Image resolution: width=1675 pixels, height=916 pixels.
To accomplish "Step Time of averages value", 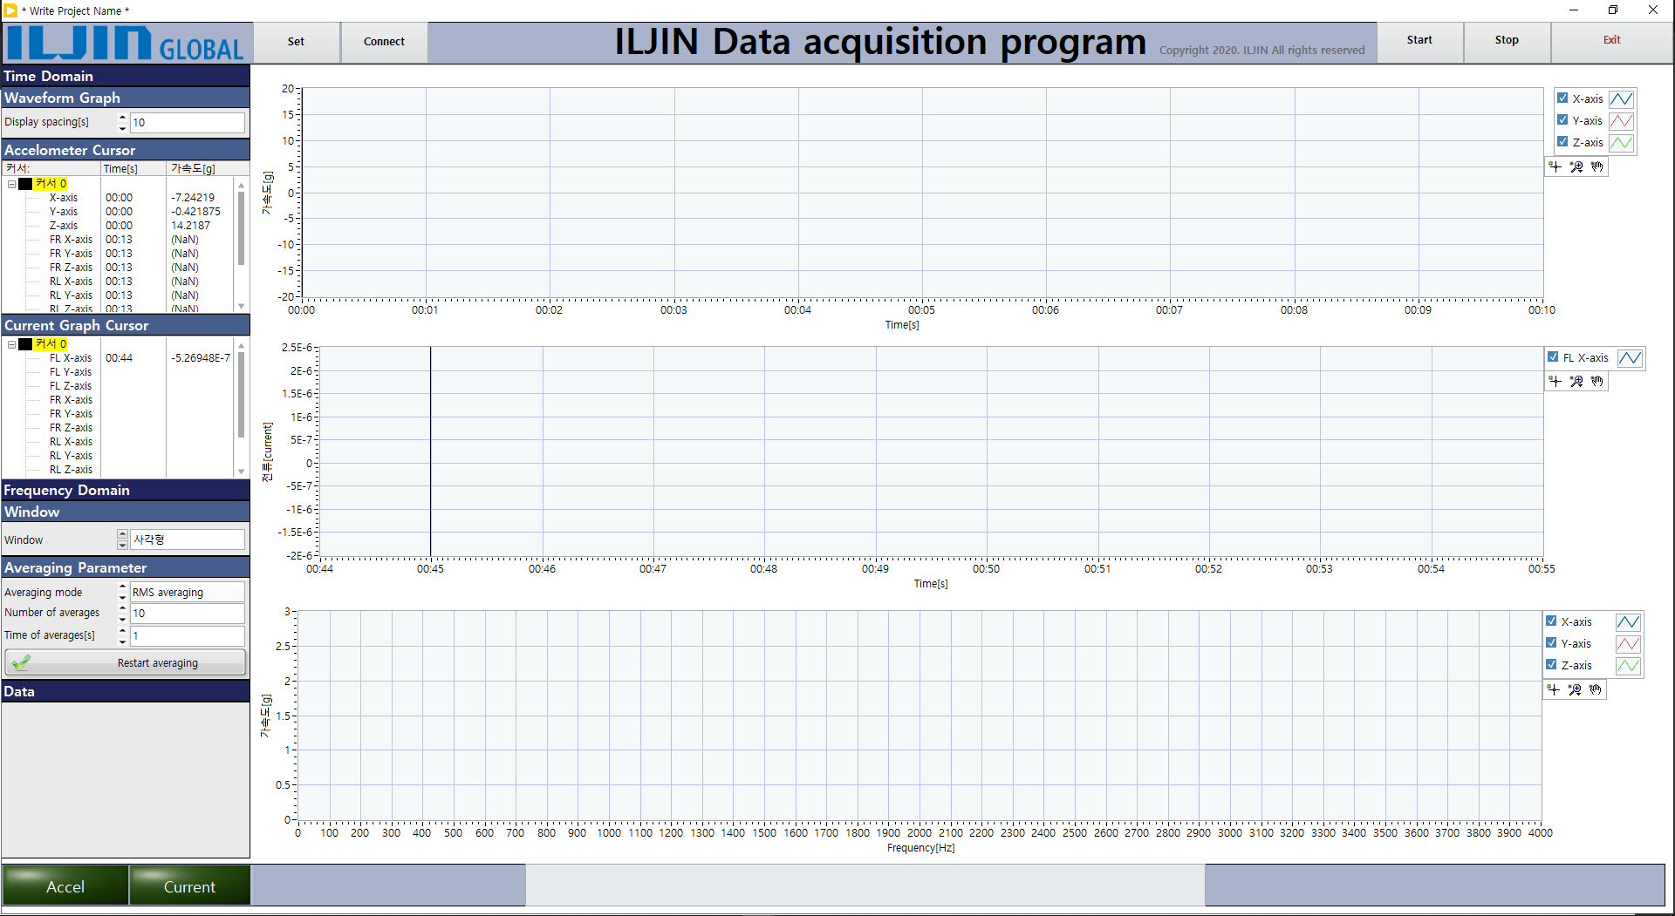I will [x=122, y=635].
